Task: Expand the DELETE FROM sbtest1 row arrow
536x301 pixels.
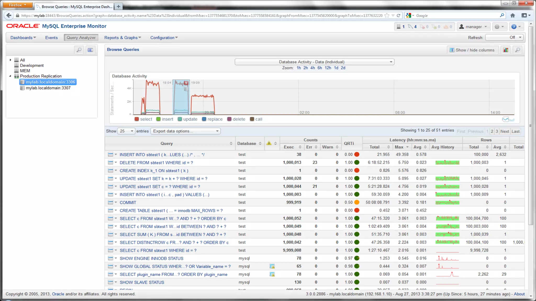Action: point(116,163)
